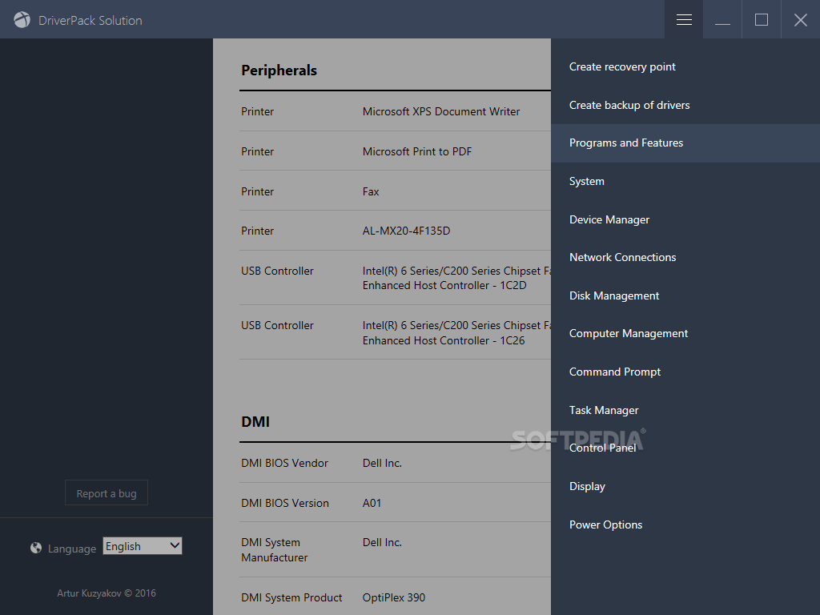The height and width of the screenshot is (615, 820).
Task: Minimize the DriverPack Solution window
Action: click(x=722, y=20)
